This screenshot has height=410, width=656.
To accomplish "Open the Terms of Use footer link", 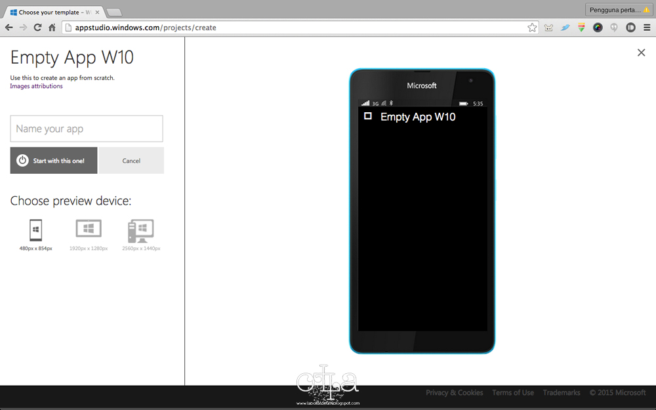I will tap(513, 392).
